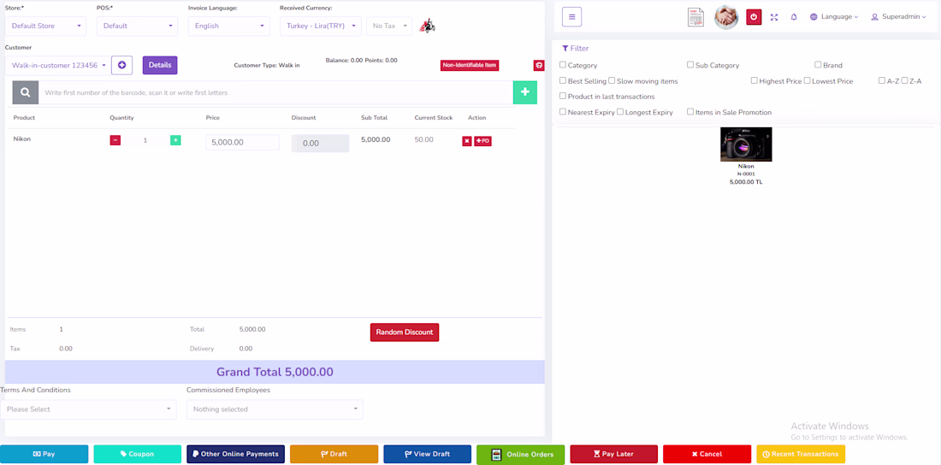This screenshot has width=941, height=465.
Task: Tick the Lowest Price checkbox
Action: 808,80
